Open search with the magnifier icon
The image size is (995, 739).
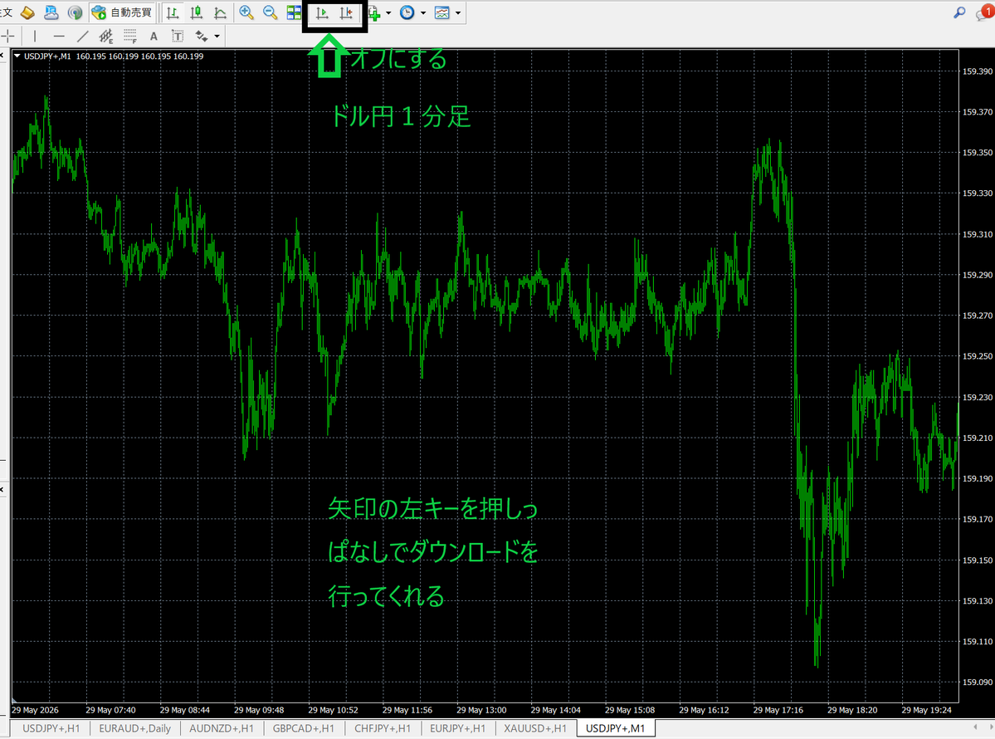point(959,12)
